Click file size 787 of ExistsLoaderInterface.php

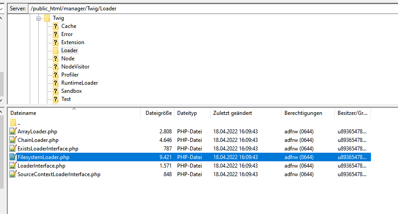[168, 149]
